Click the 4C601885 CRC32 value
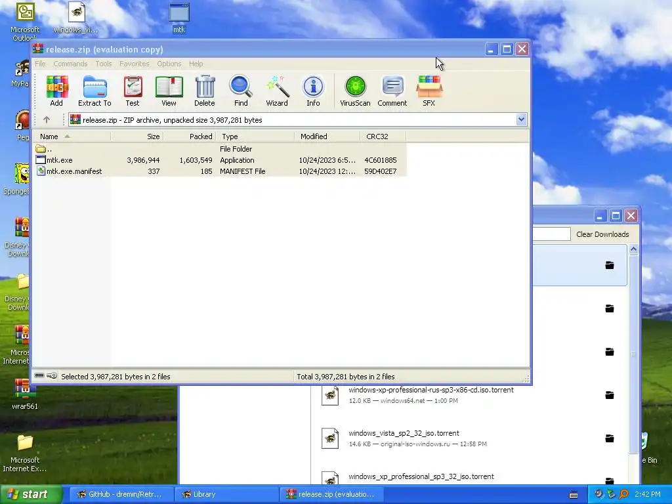Image resolution: width=672 pixels, height=504 pixels. tap(380, 160)
